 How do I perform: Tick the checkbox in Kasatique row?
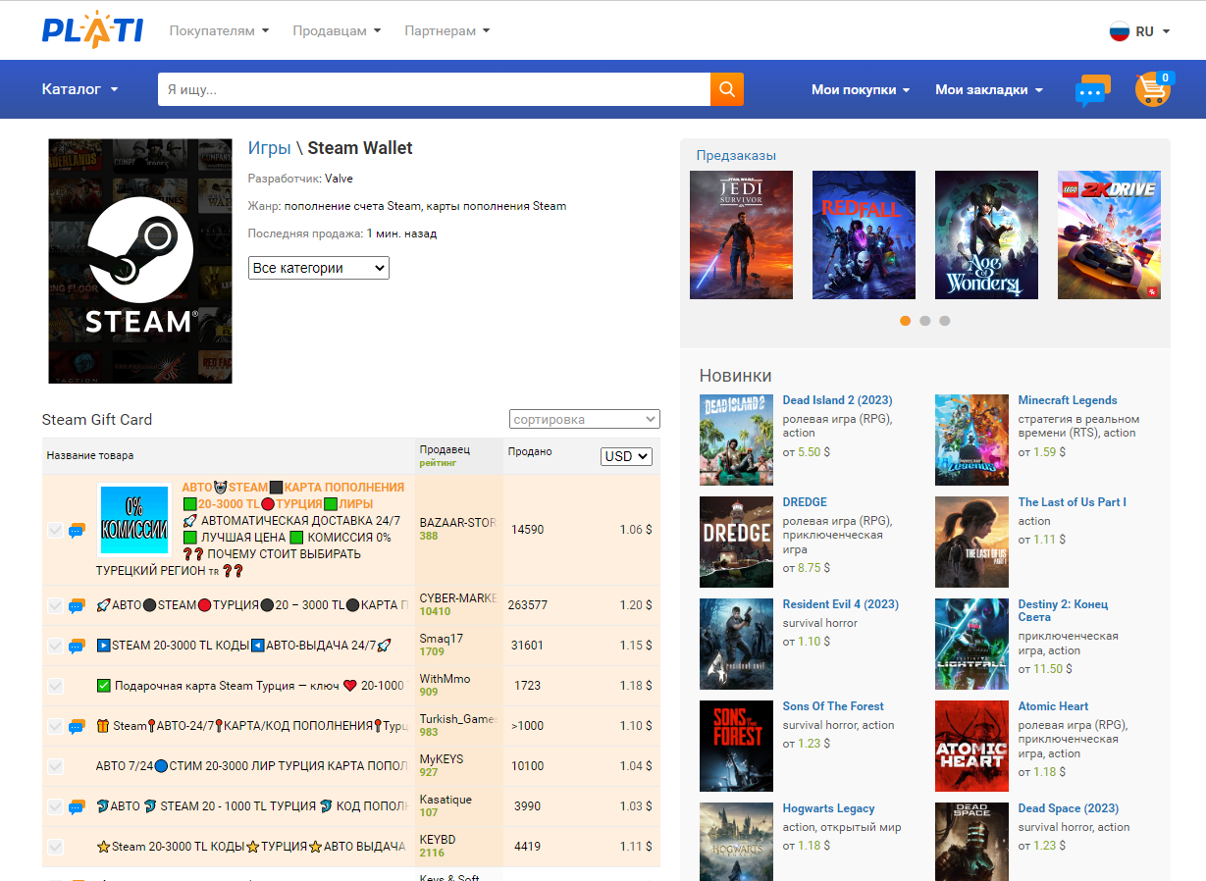click(56, 807)
